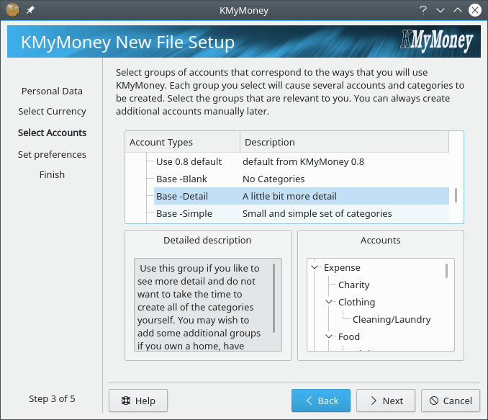Viewport: 488px width, 420px height.
Task: Close the KMyMoney window
Action: coord(475,10)
